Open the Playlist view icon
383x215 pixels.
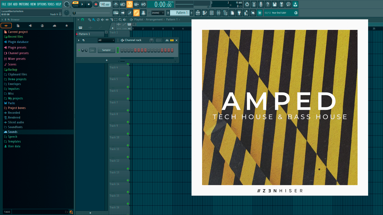point(198,13)
